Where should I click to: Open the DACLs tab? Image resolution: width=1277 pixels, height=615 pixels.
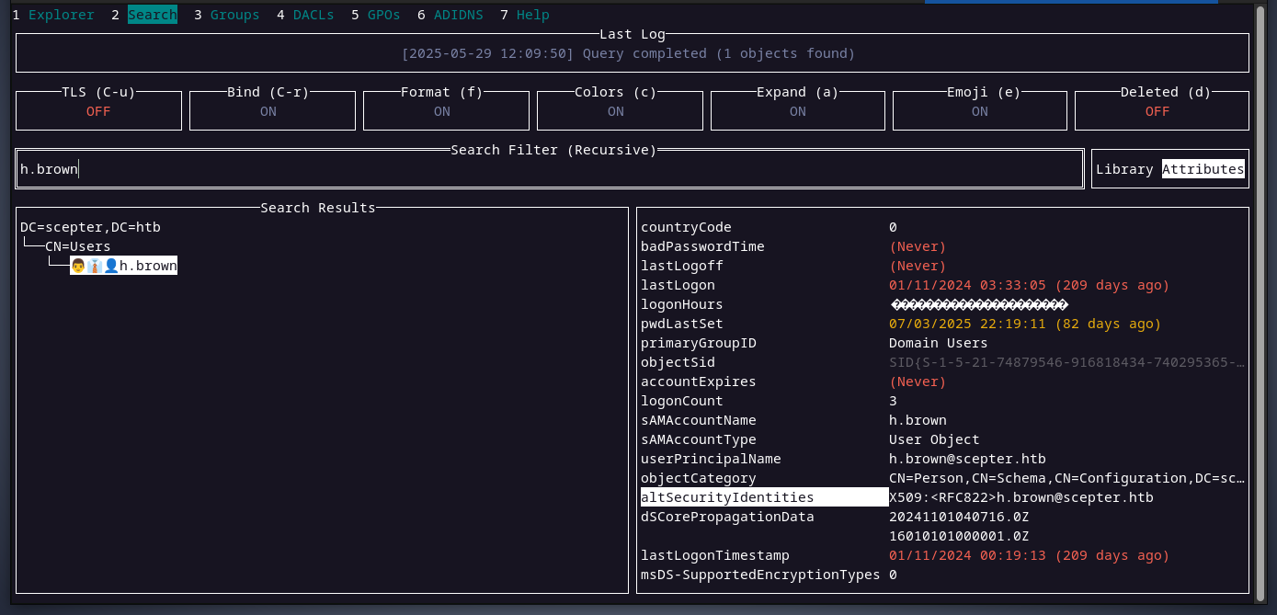[x=313, y=15]
